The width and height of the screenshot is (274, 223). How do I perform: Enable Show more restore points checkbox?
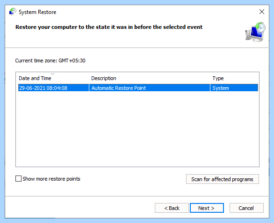18,179
